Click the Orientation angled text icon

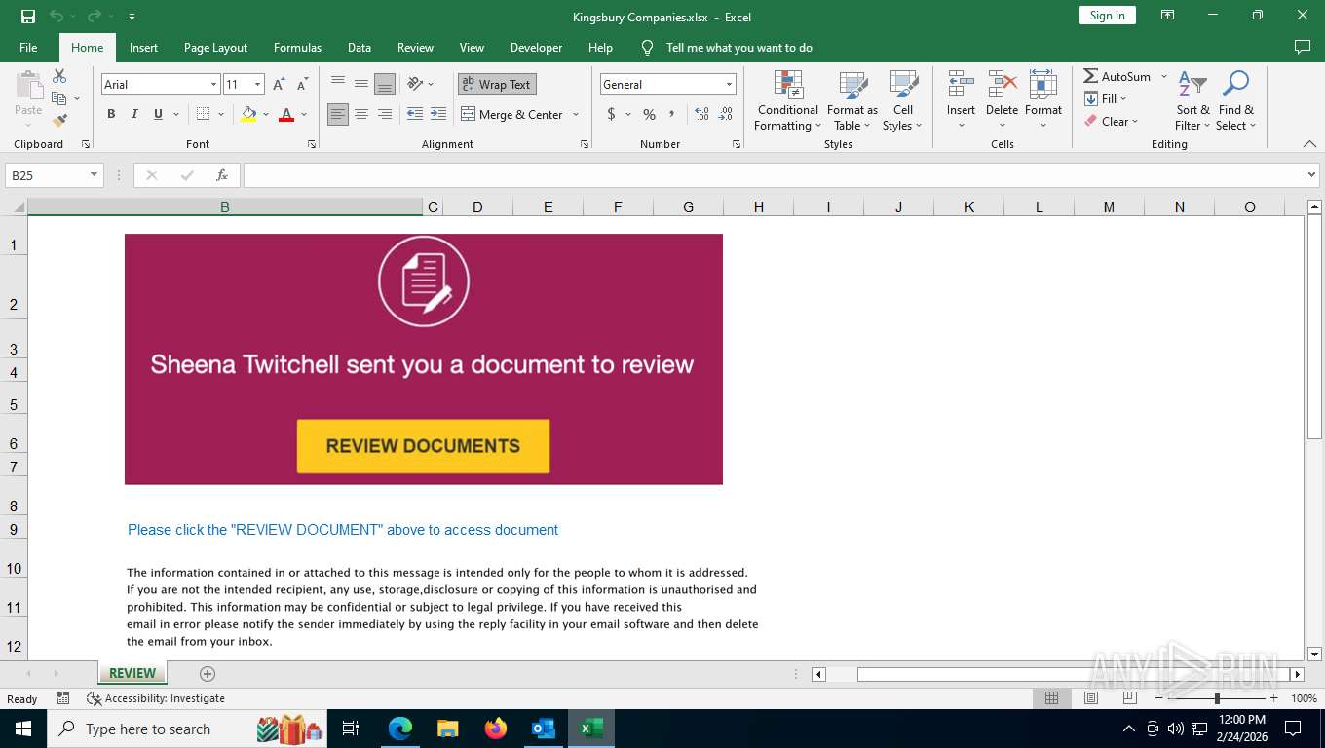(x=415, y=84)
